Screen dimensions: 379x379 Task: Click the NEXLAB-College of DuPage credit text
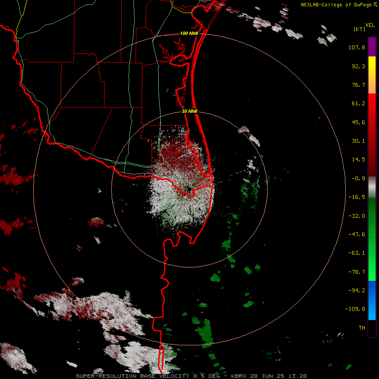(339, 5)
